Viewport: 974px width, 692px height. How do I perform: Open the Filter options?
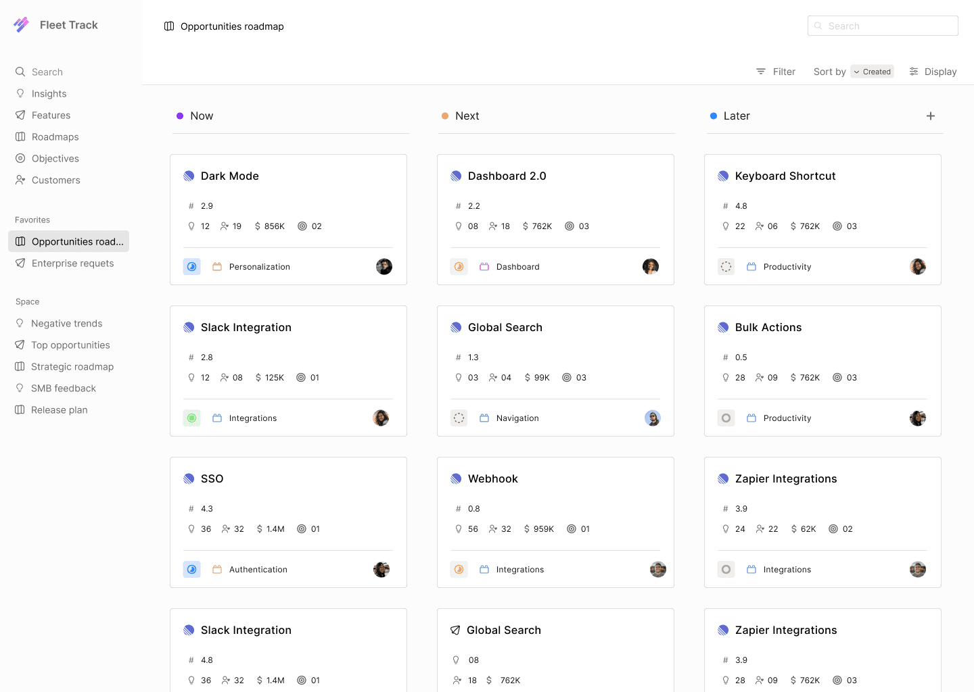coord(776,72)
